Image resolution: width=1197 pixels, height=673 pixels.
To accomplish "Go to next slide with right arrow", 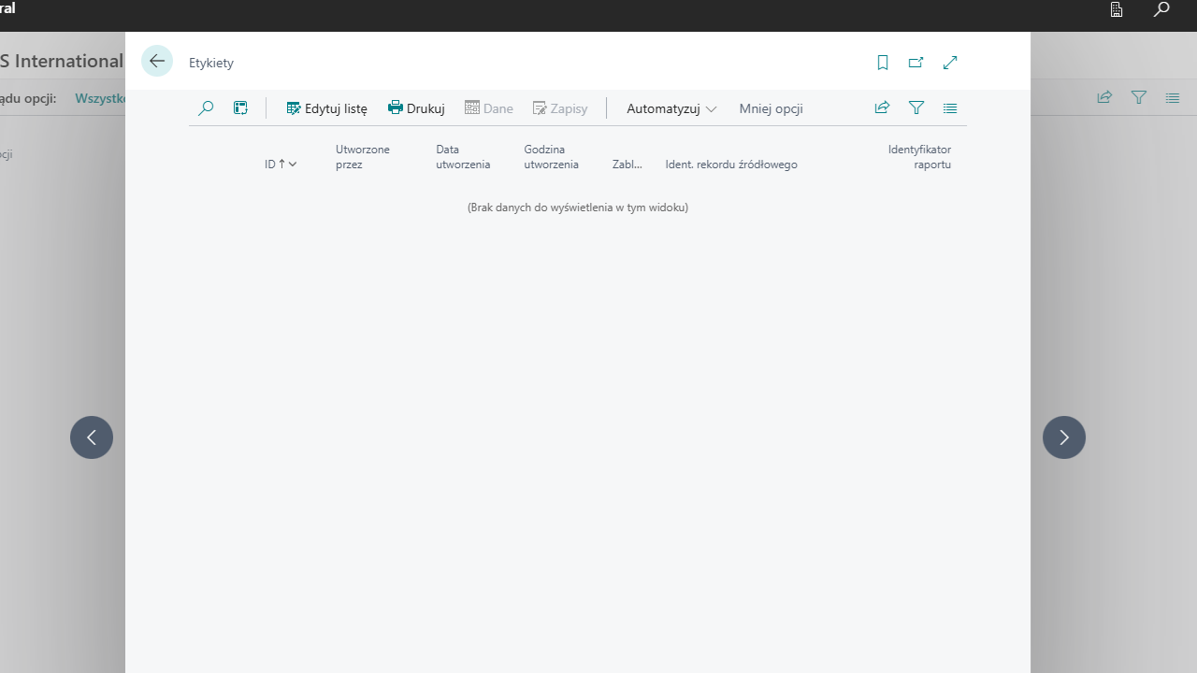I will pyautogui.click(x=1064, y=437).
